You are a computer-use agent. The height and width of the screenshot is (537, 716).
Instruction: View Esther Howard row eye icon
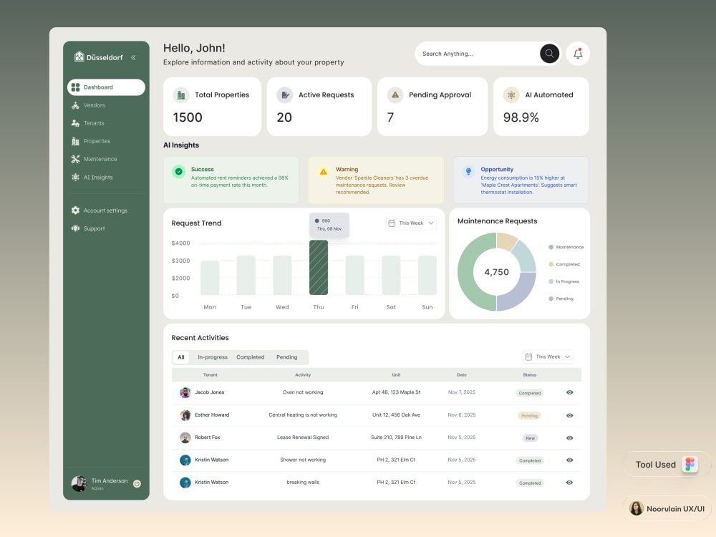[x=569, y=415]
